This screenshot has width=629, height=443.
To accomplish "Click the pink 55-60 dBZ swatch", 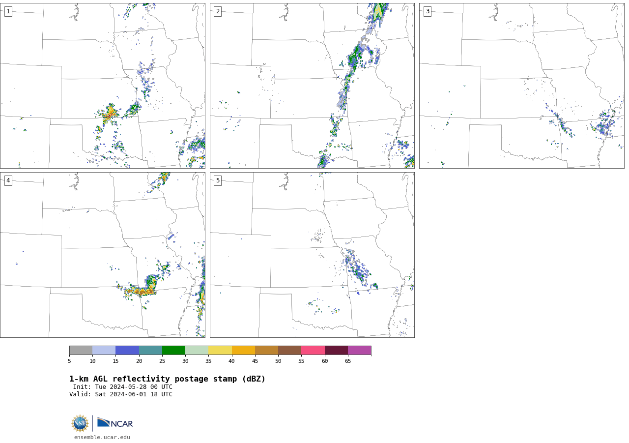I will tap(313, 350).
